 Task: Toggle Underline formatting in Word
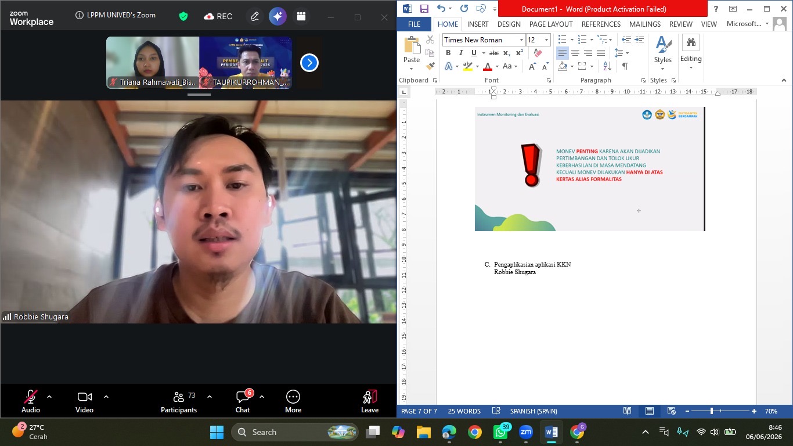tap(474, 53)
